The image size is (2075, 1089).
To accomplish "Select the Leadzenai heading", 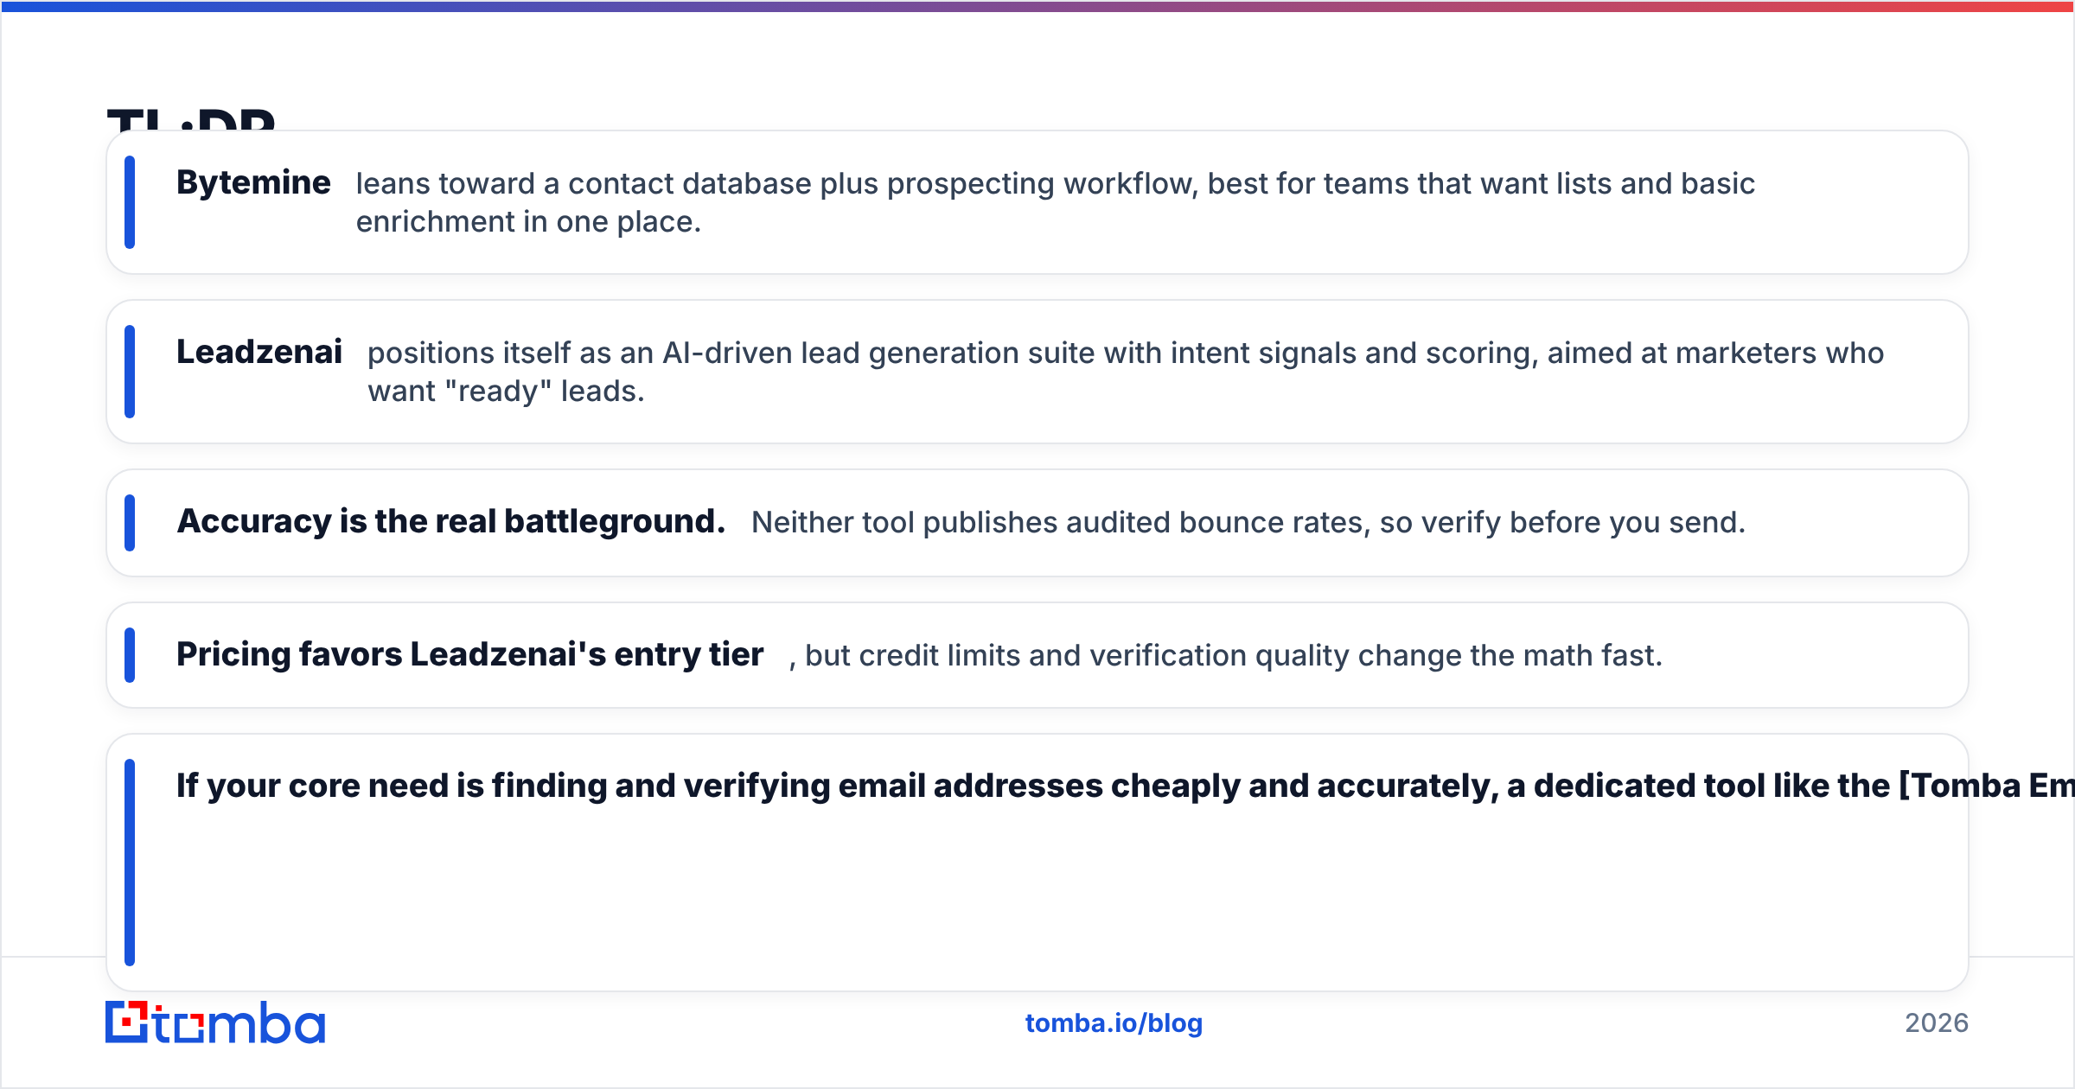I will [259, 352].
